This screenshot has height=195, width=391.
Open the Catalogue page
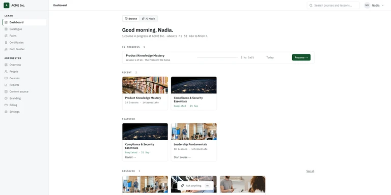click(24, 29)
